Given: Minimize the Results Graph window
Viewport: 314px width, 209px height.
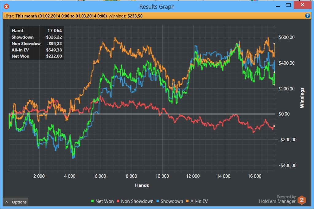Looking at the screenshot, I should coord(278,6).
